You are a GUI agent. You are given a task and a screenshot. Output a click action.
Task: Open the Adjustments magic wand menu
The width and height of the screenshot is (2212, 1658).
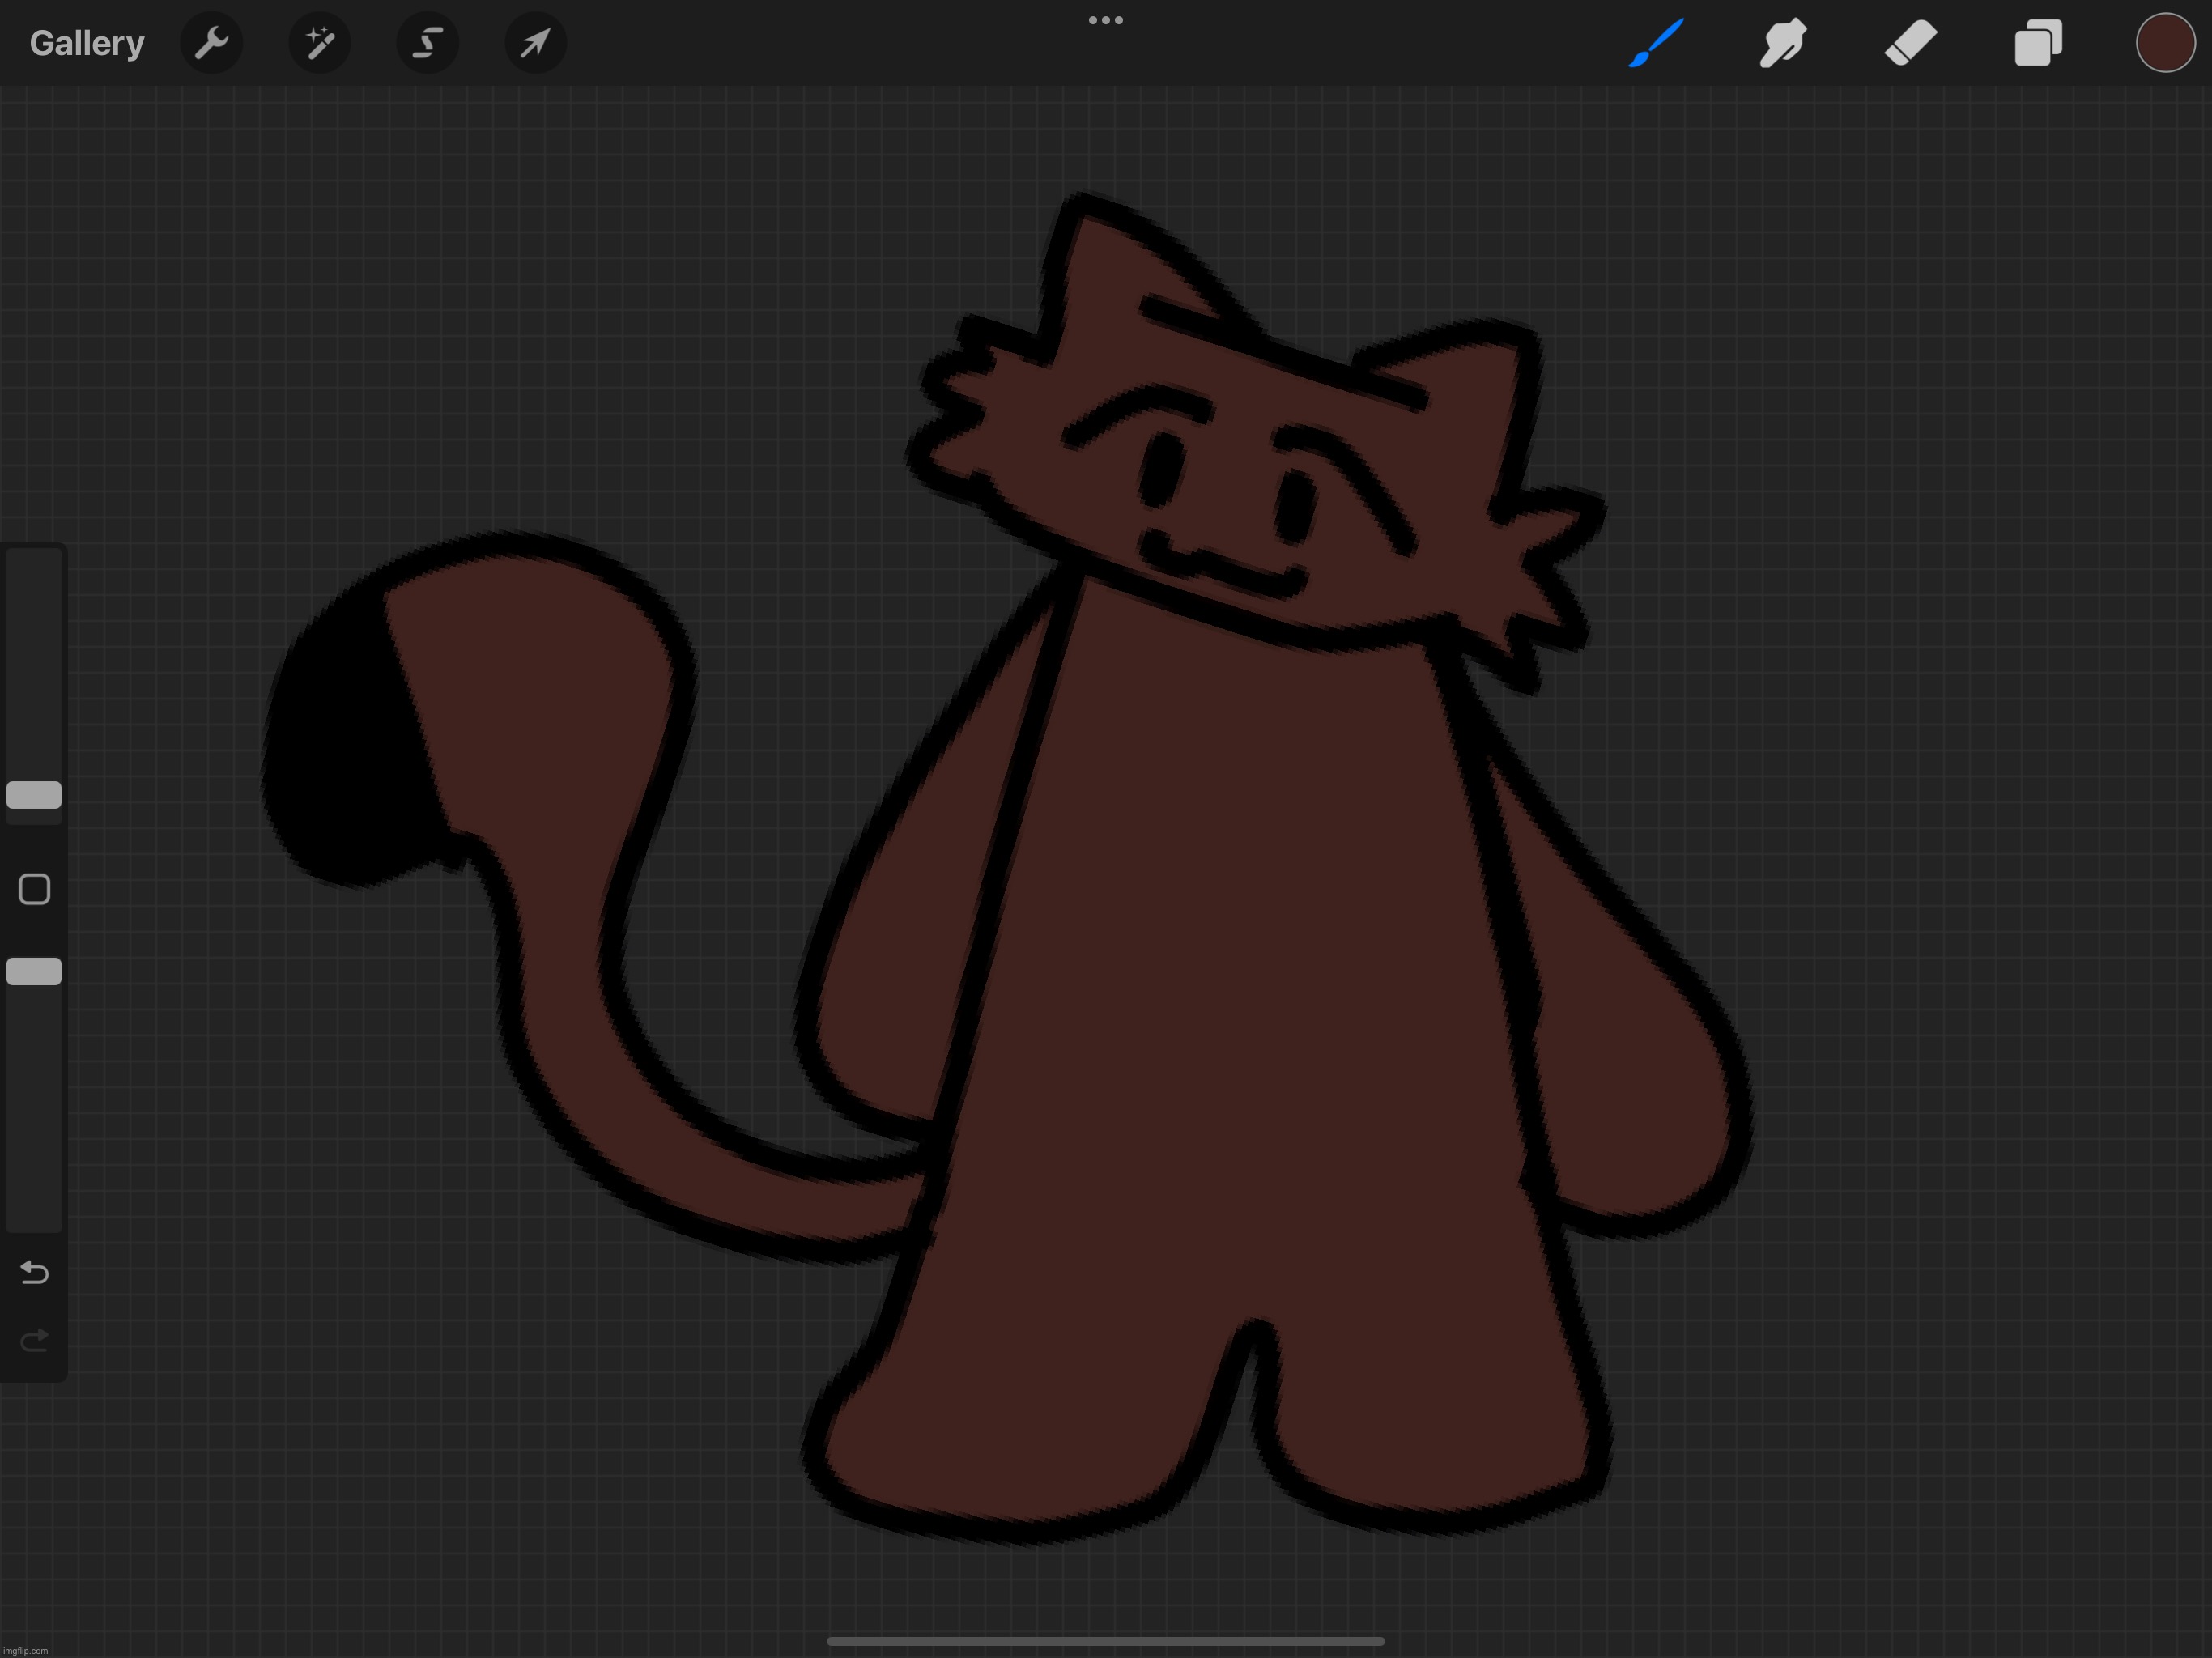(x=320, y=43)
